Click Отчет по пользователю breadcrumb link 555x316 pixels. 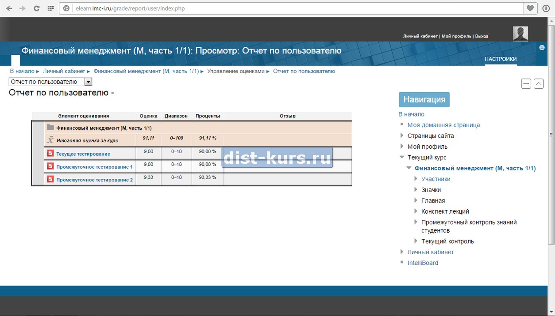pyautogui.click(x=304, y=71)
